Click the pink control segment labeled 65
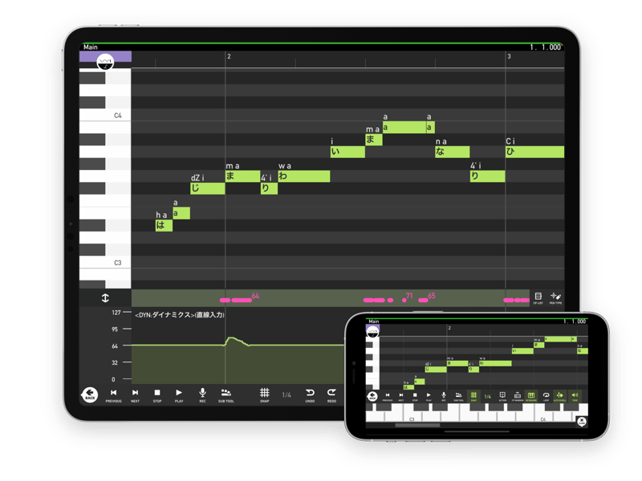Screen dimensions: 642x481 tap(423, 300)
